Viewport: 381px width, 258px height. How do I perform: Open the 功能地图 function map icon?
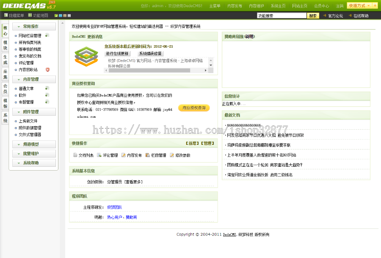[x=30, y=15]
